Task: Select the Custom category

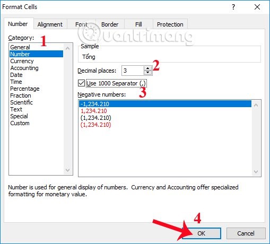Action: click(20, 123)
